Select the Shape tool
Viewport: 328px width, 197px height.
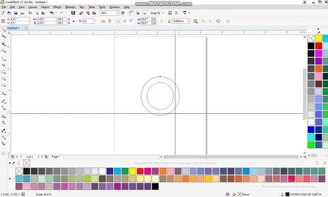(x=3, y=36)
